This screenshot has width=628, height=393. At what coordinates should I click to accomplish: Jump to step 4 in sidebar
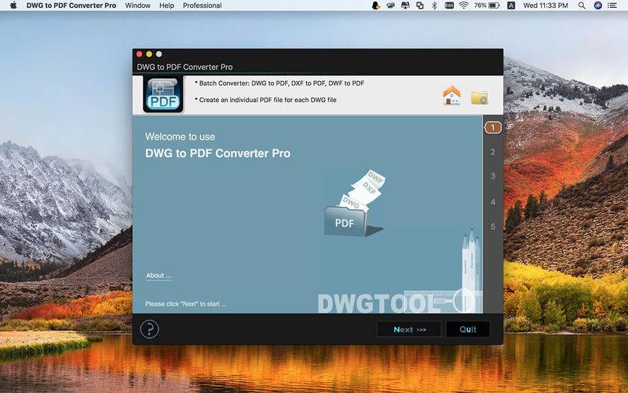(x=493, y=202)
